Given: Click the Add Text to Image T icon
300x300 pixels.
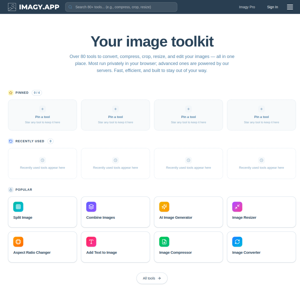Looking at the screenshot, I should (x=91, y=242).
